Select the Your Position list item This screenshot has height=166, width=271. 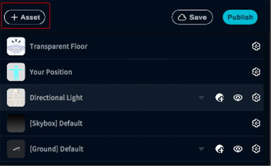pos(51,72)
